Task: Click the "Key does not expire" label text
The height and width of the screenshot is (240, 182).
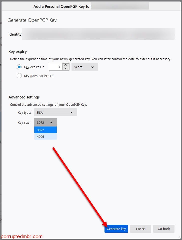Action: coord(38,76)
